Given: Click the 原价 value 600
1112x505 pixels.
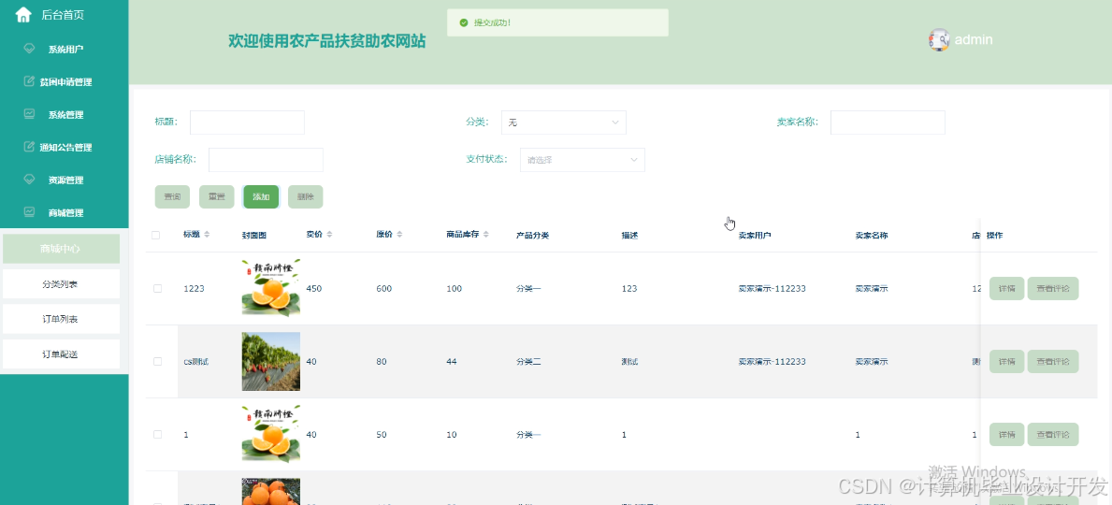Looking at the screenshot, I should (383, 289).
